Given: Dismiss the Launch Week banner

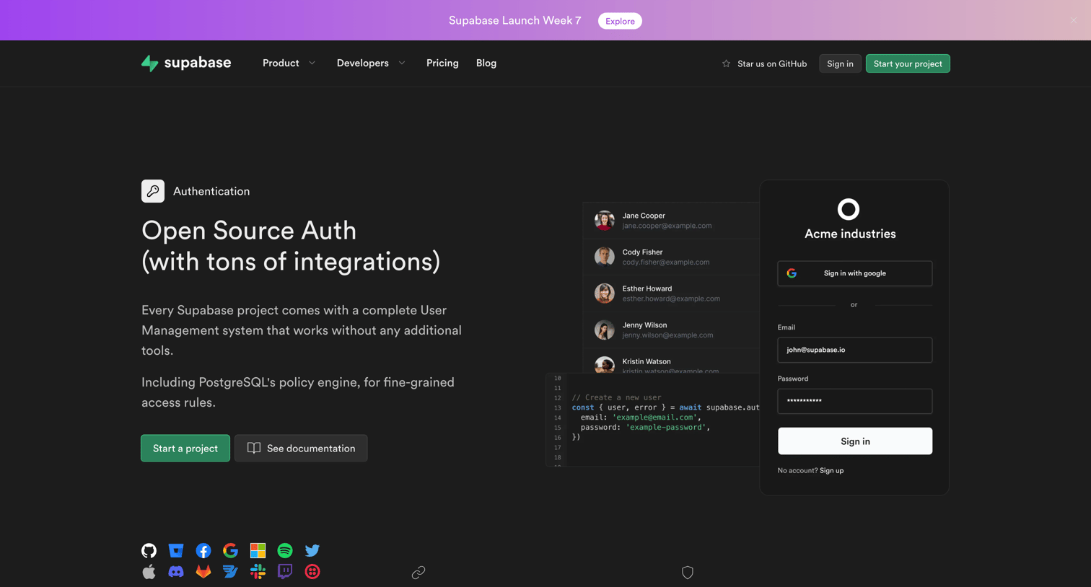Looking at the screenshot, I should tap(1074, 20).
